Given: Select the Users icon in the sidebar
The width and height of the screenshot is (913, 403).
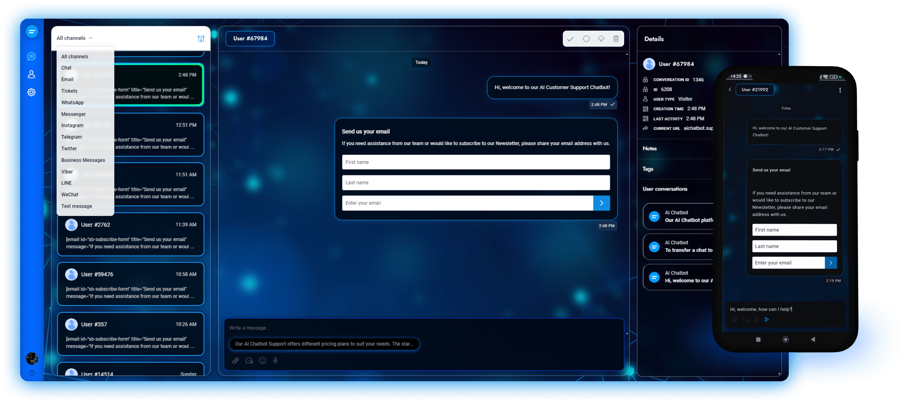Looking at the screenshot, I should (x=31, y=74).
